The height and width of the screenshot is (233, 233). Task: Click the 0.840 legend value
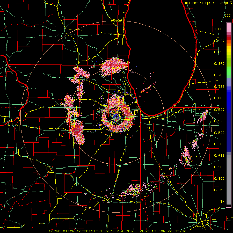[x=219, y=64]
